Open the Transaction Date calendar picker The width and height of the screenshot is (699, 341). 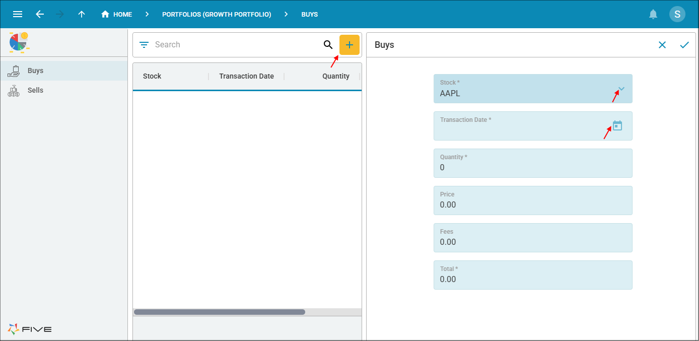[x=617, y=126]
